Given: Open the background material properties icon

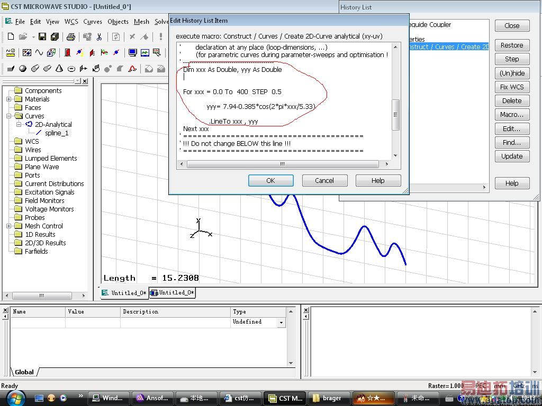Looking at the screenshot, I should pyautogui.click(x=26, y=52).
